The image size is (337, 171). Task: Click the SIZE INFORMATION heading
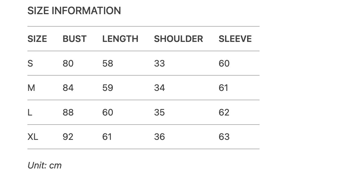[x=74, y=11]
